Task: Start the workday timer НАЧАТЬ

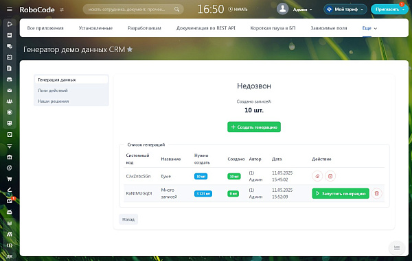Action: click(238, 10)
